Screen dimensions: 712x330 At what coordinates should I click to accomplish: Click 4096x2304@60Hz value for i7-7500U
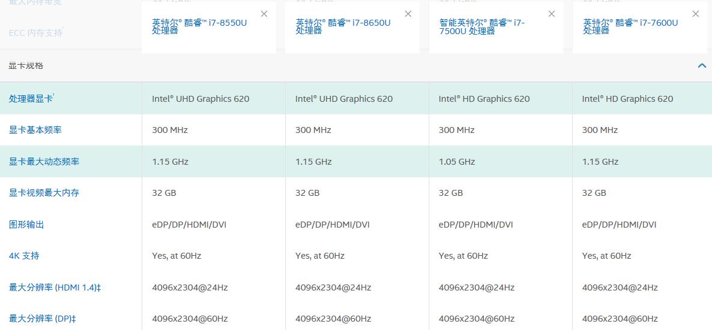(x=477, y=319)
